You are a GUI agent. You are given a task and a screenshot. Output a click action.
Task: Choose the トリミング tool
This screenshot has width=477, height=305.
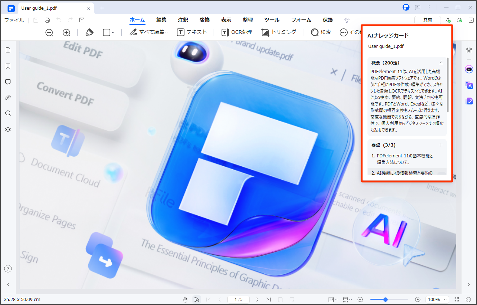(x=279, y=32)
